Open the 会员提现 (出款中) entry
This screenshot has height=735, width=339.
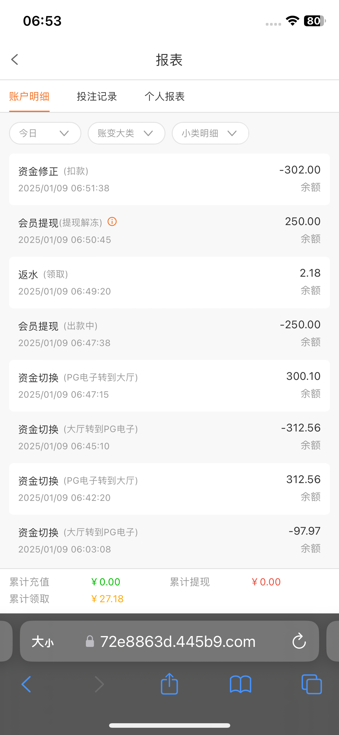pyautogui.click(x=169, y=334)
